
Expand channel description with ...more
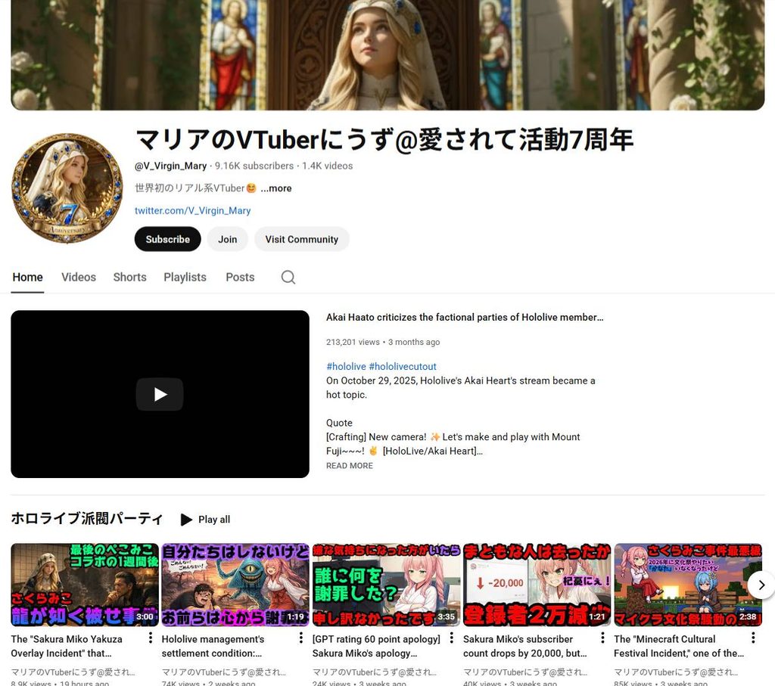click(x=275, y=188)
